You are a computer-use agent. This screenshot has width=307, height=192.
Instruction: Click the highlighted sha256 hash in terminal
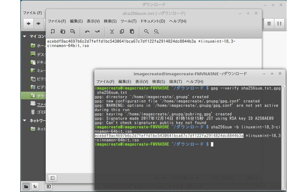click(x=169, y=136)
